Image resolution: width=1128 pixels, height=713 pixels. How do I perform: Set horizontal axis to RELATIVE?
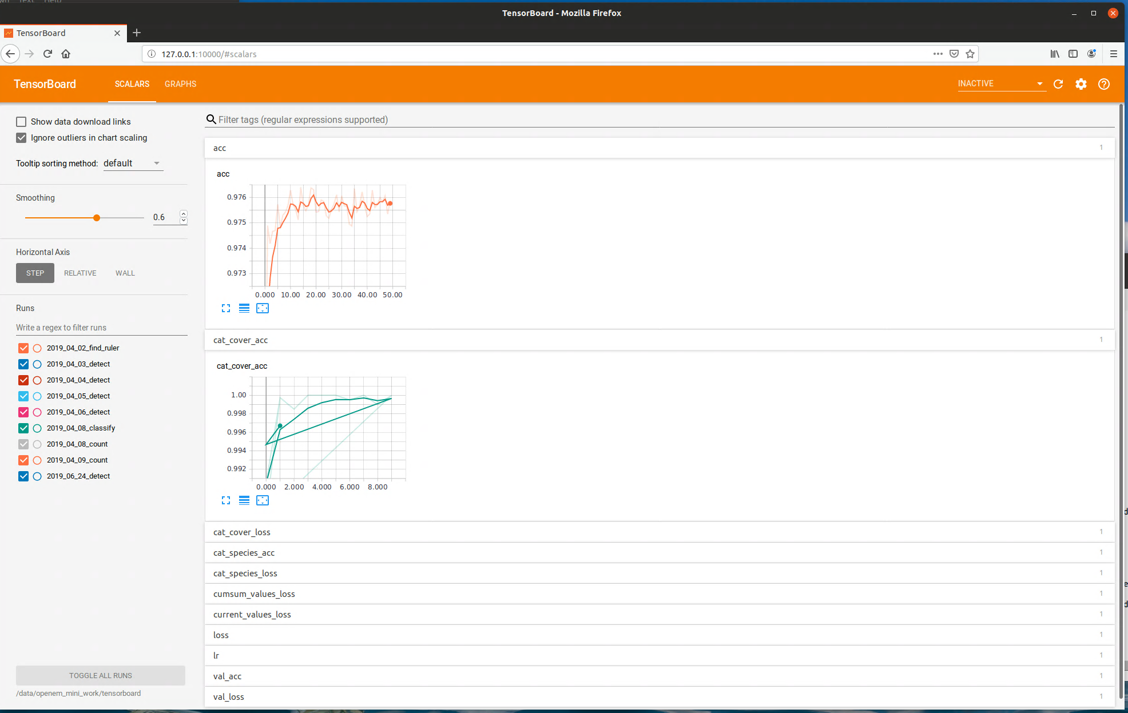80,273
